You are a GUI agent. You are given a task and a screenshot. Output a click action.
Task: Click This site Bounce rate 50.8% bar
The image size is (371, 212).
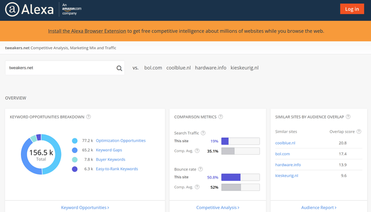[x=240, y=177]
